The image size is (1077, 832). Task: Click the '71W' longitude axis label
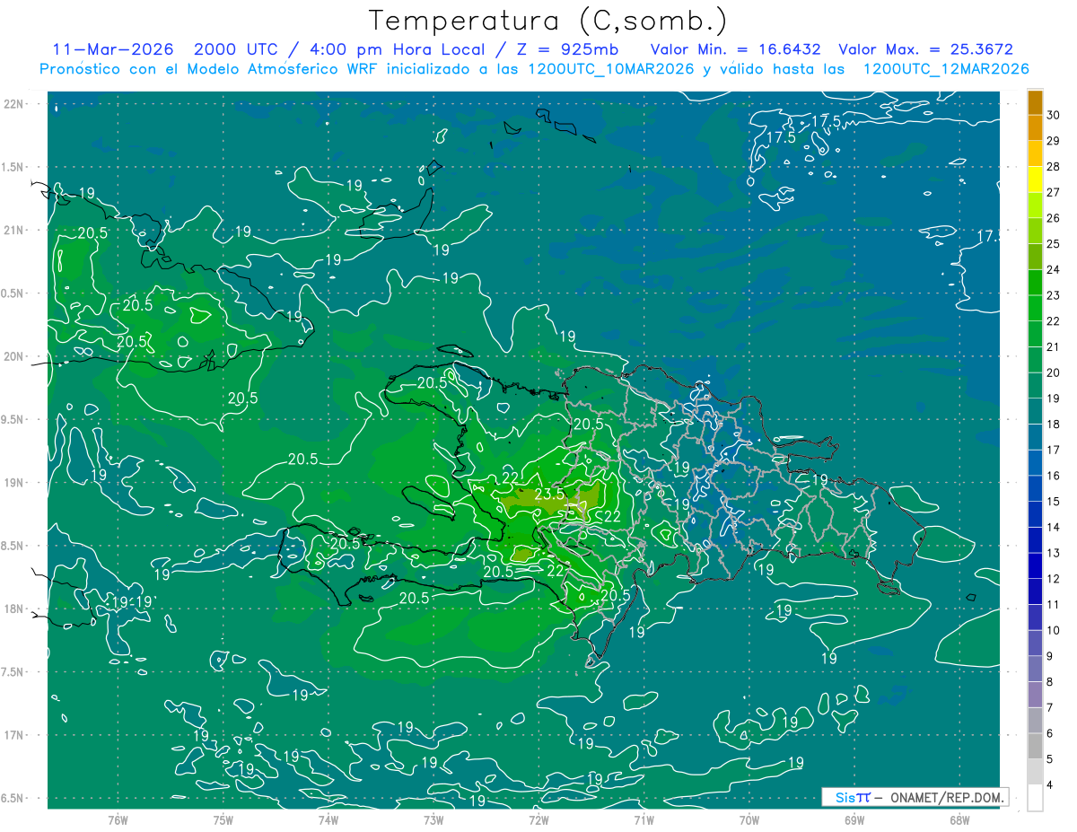pos(644,819)
